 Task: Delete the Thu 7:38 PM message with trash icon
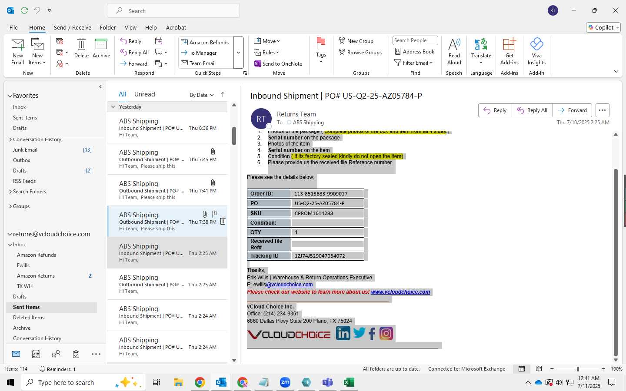coord(223,221)
